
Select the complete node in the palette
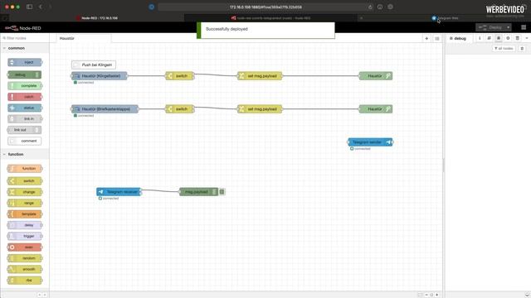[25, 86]
